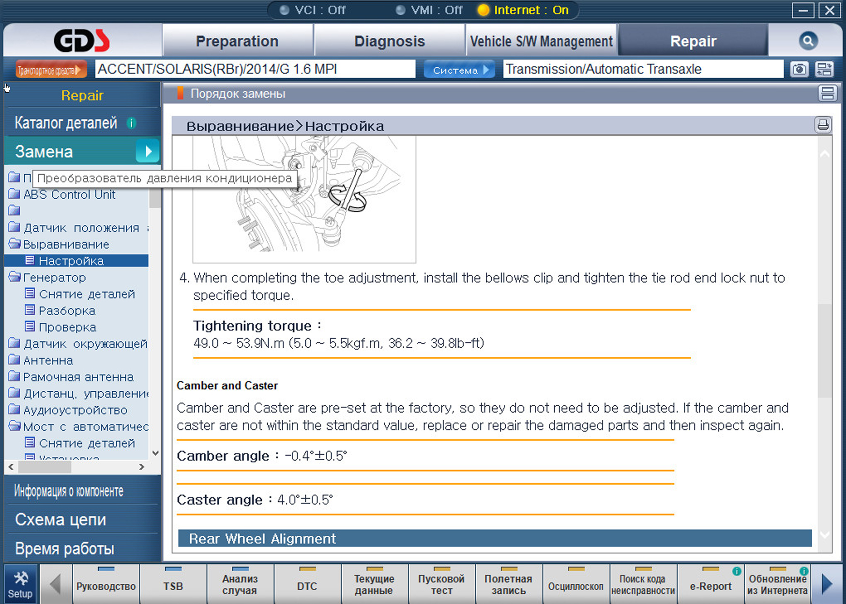
Task: Switch to the Diagnosis tab
Action: [x=389, y=42]
